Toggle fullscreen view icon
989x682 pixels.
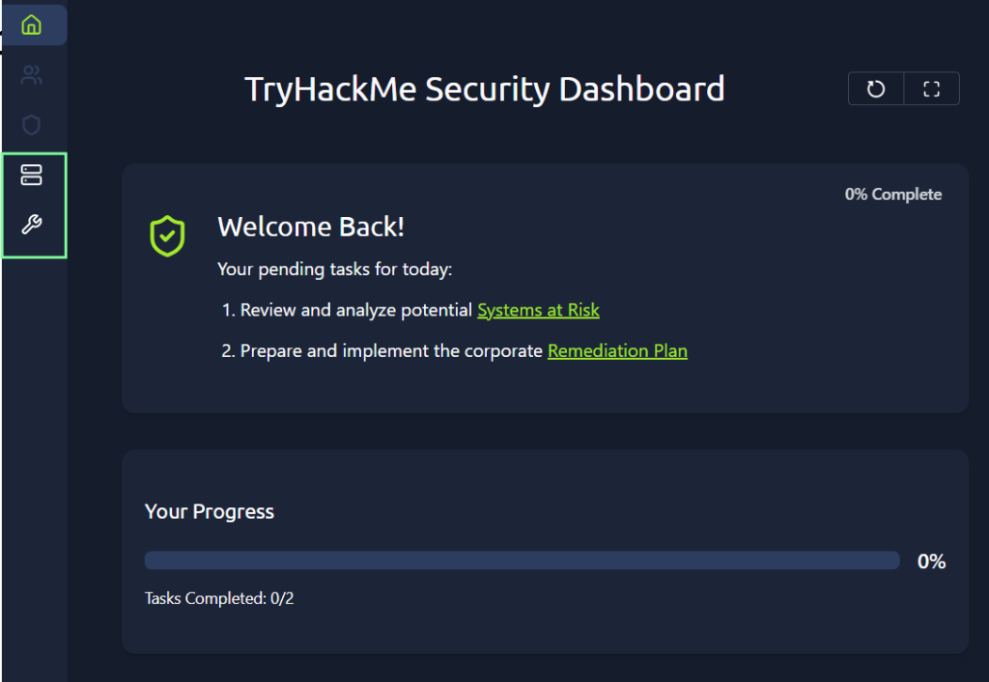click(931, 89)
